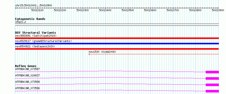Open nsv6500821 (Sedlazeck2020) variant label
226x94 pixels.
coord(35,46)
